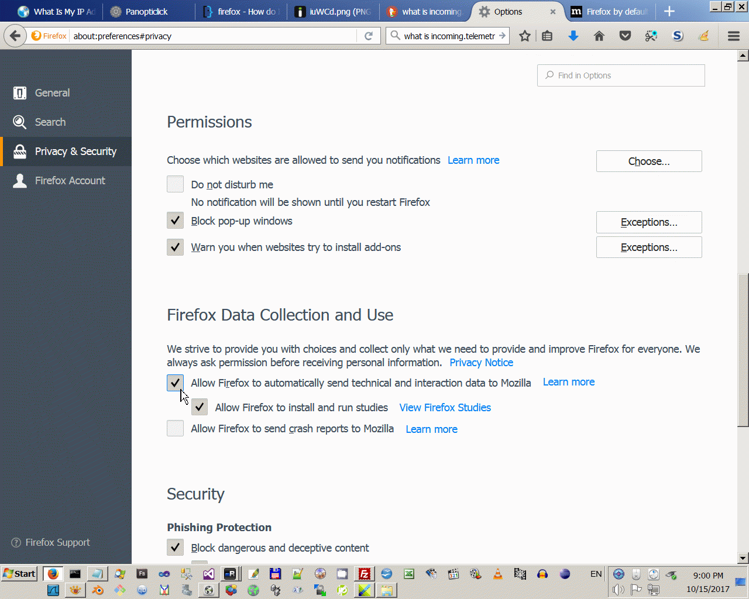Click the Back navigation arrow
Viewport: 749px width, 599px height.
point(15,36)
